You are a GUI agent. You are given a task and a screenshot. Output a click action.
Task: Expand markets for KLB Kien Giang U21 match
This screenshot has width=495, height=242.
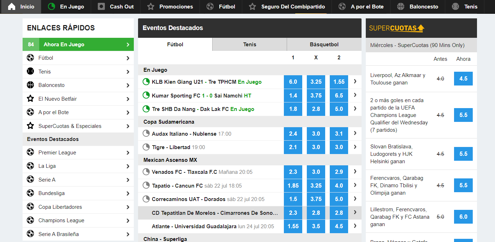pos(355,82)
